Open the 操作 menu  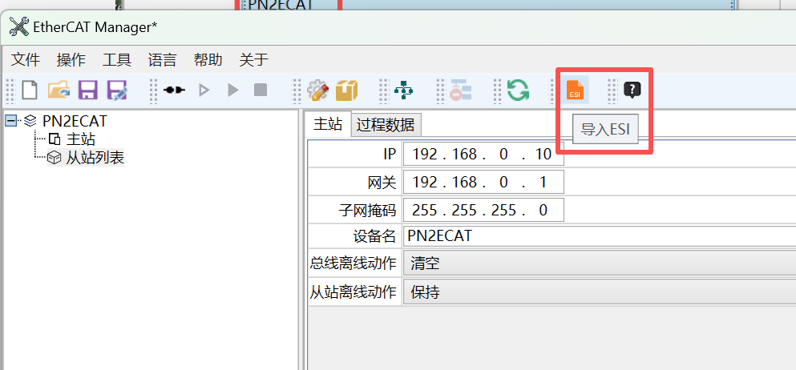tap(71, 60)
